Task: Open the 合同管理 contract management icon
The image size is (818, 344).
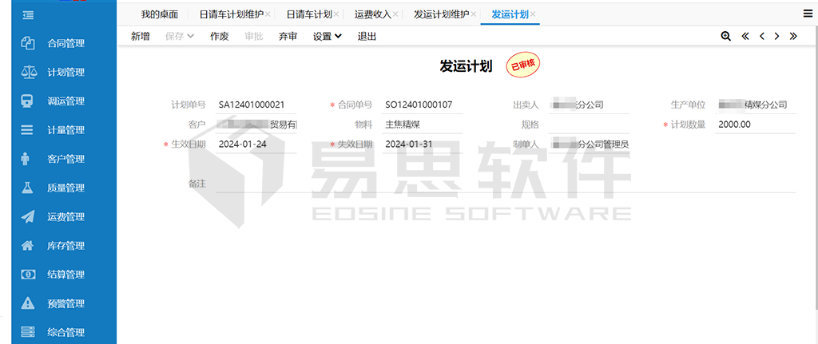Action: tap(27, 43)
